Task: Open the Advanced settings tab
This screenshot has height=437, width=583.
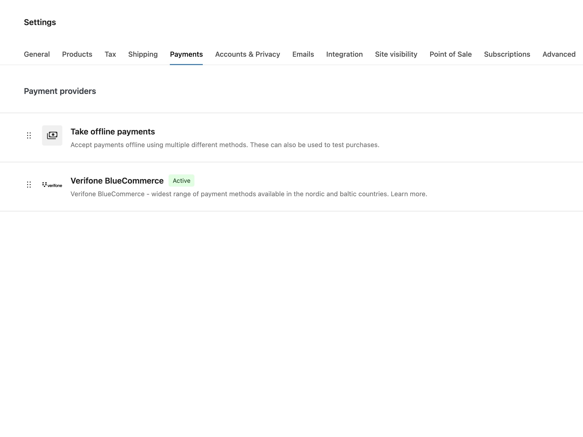Action: [559, 54]
